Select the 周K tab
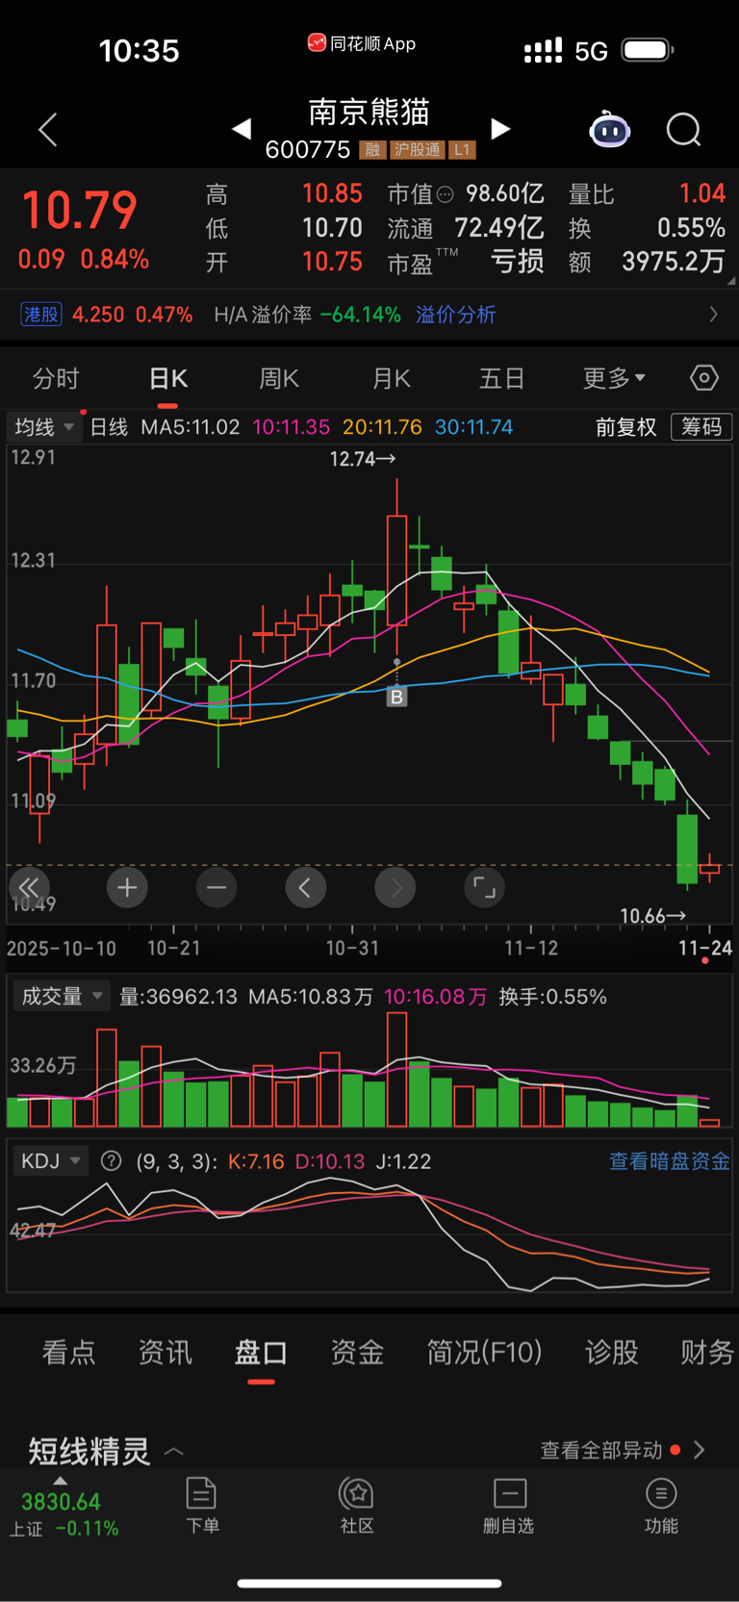This screenshot has width=739, height=1602. (279, 378)
